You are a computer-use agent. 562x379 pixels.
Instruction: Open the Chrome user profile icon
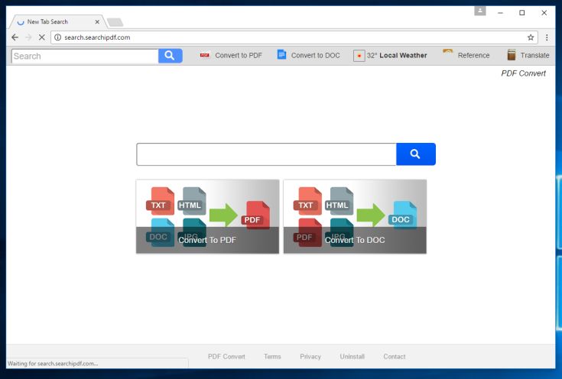pyautogui.click(x=480, y=11)
